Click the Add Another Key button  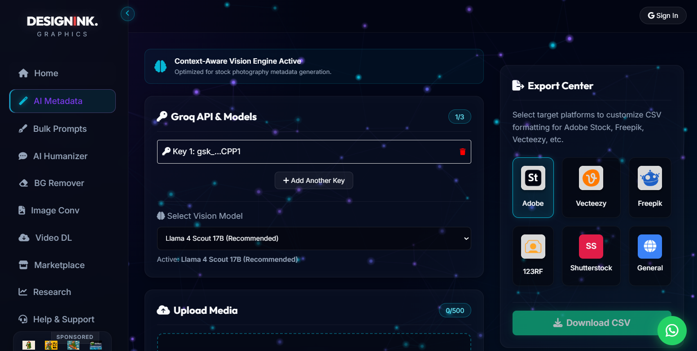314,180
